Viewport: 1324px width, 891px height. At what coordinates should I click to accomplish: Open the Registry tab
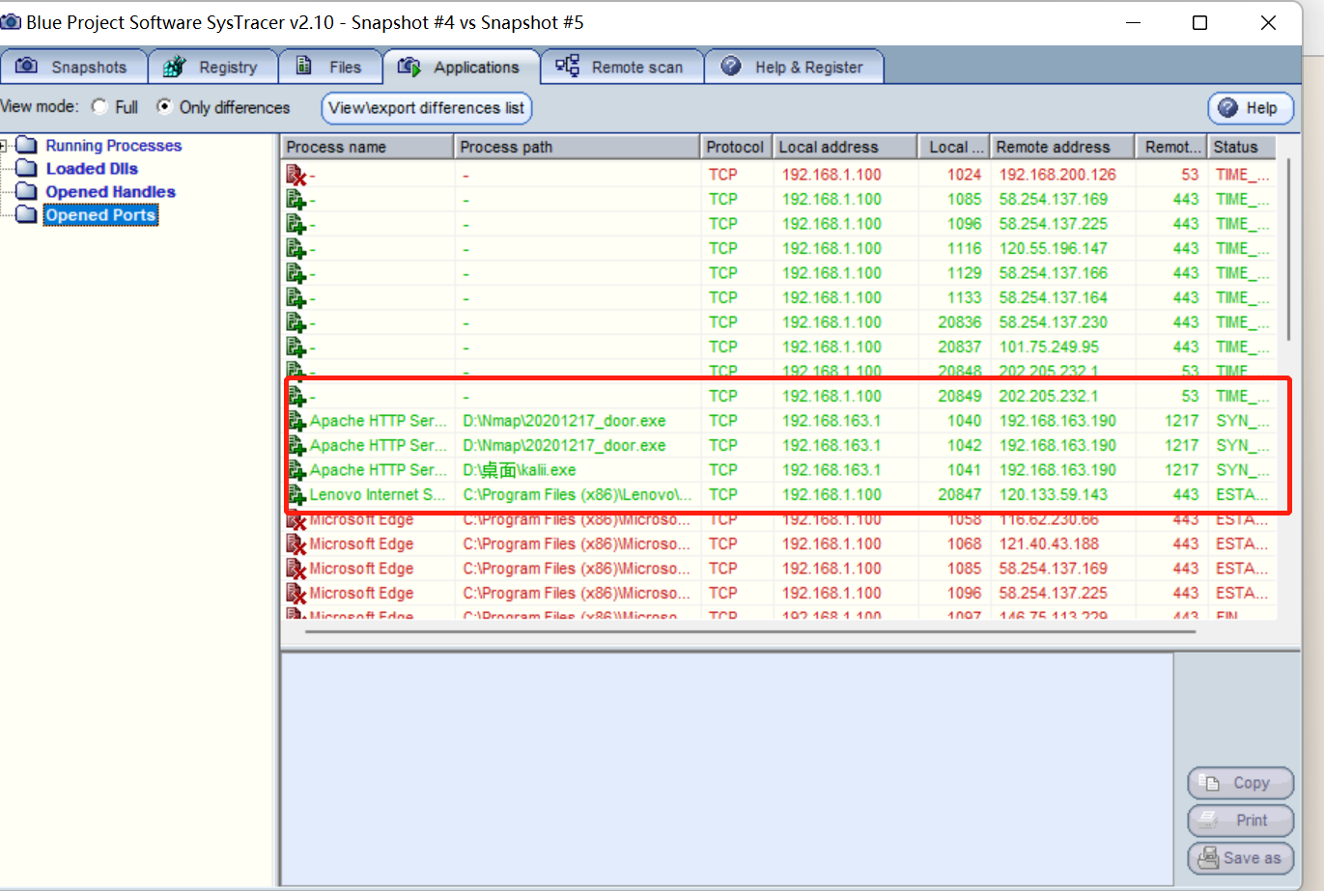[212, 67]
